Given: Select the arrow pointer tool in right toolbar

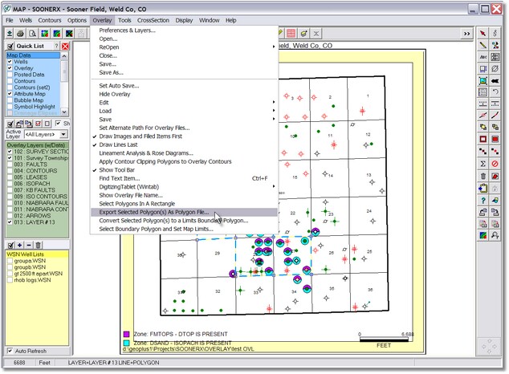Looking at the screenshot, I should pyautogui.click(x=483, y=34).
